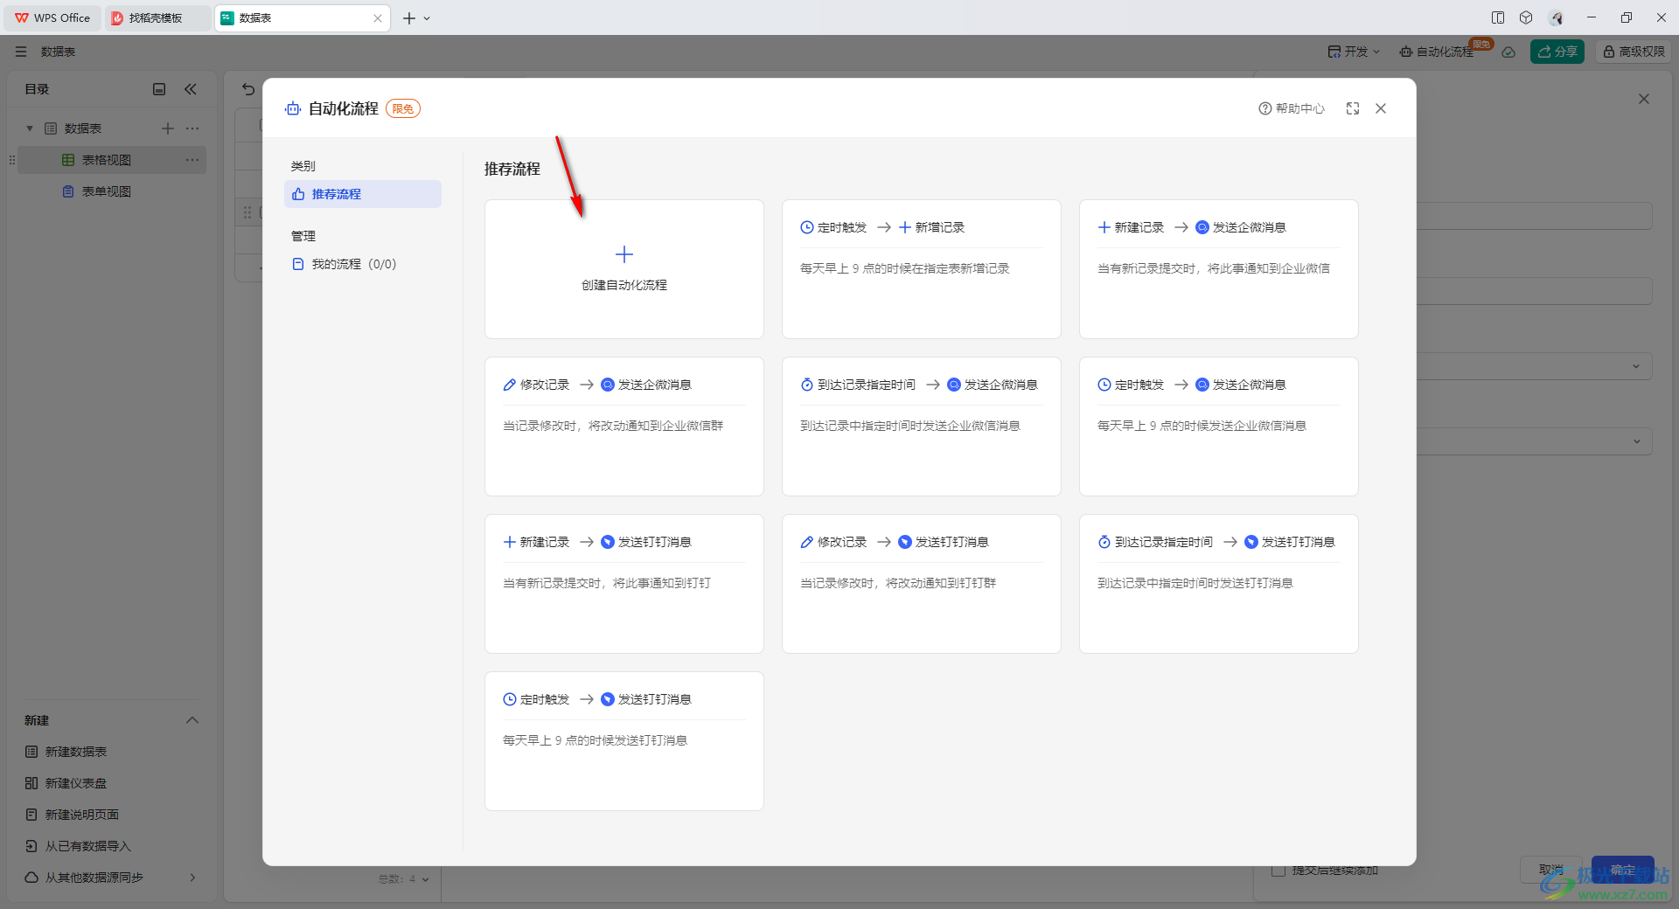Open the second dropdown in right background panel
The height and width of the screenshot is (909, 1679).
[x=1535, y=441]
